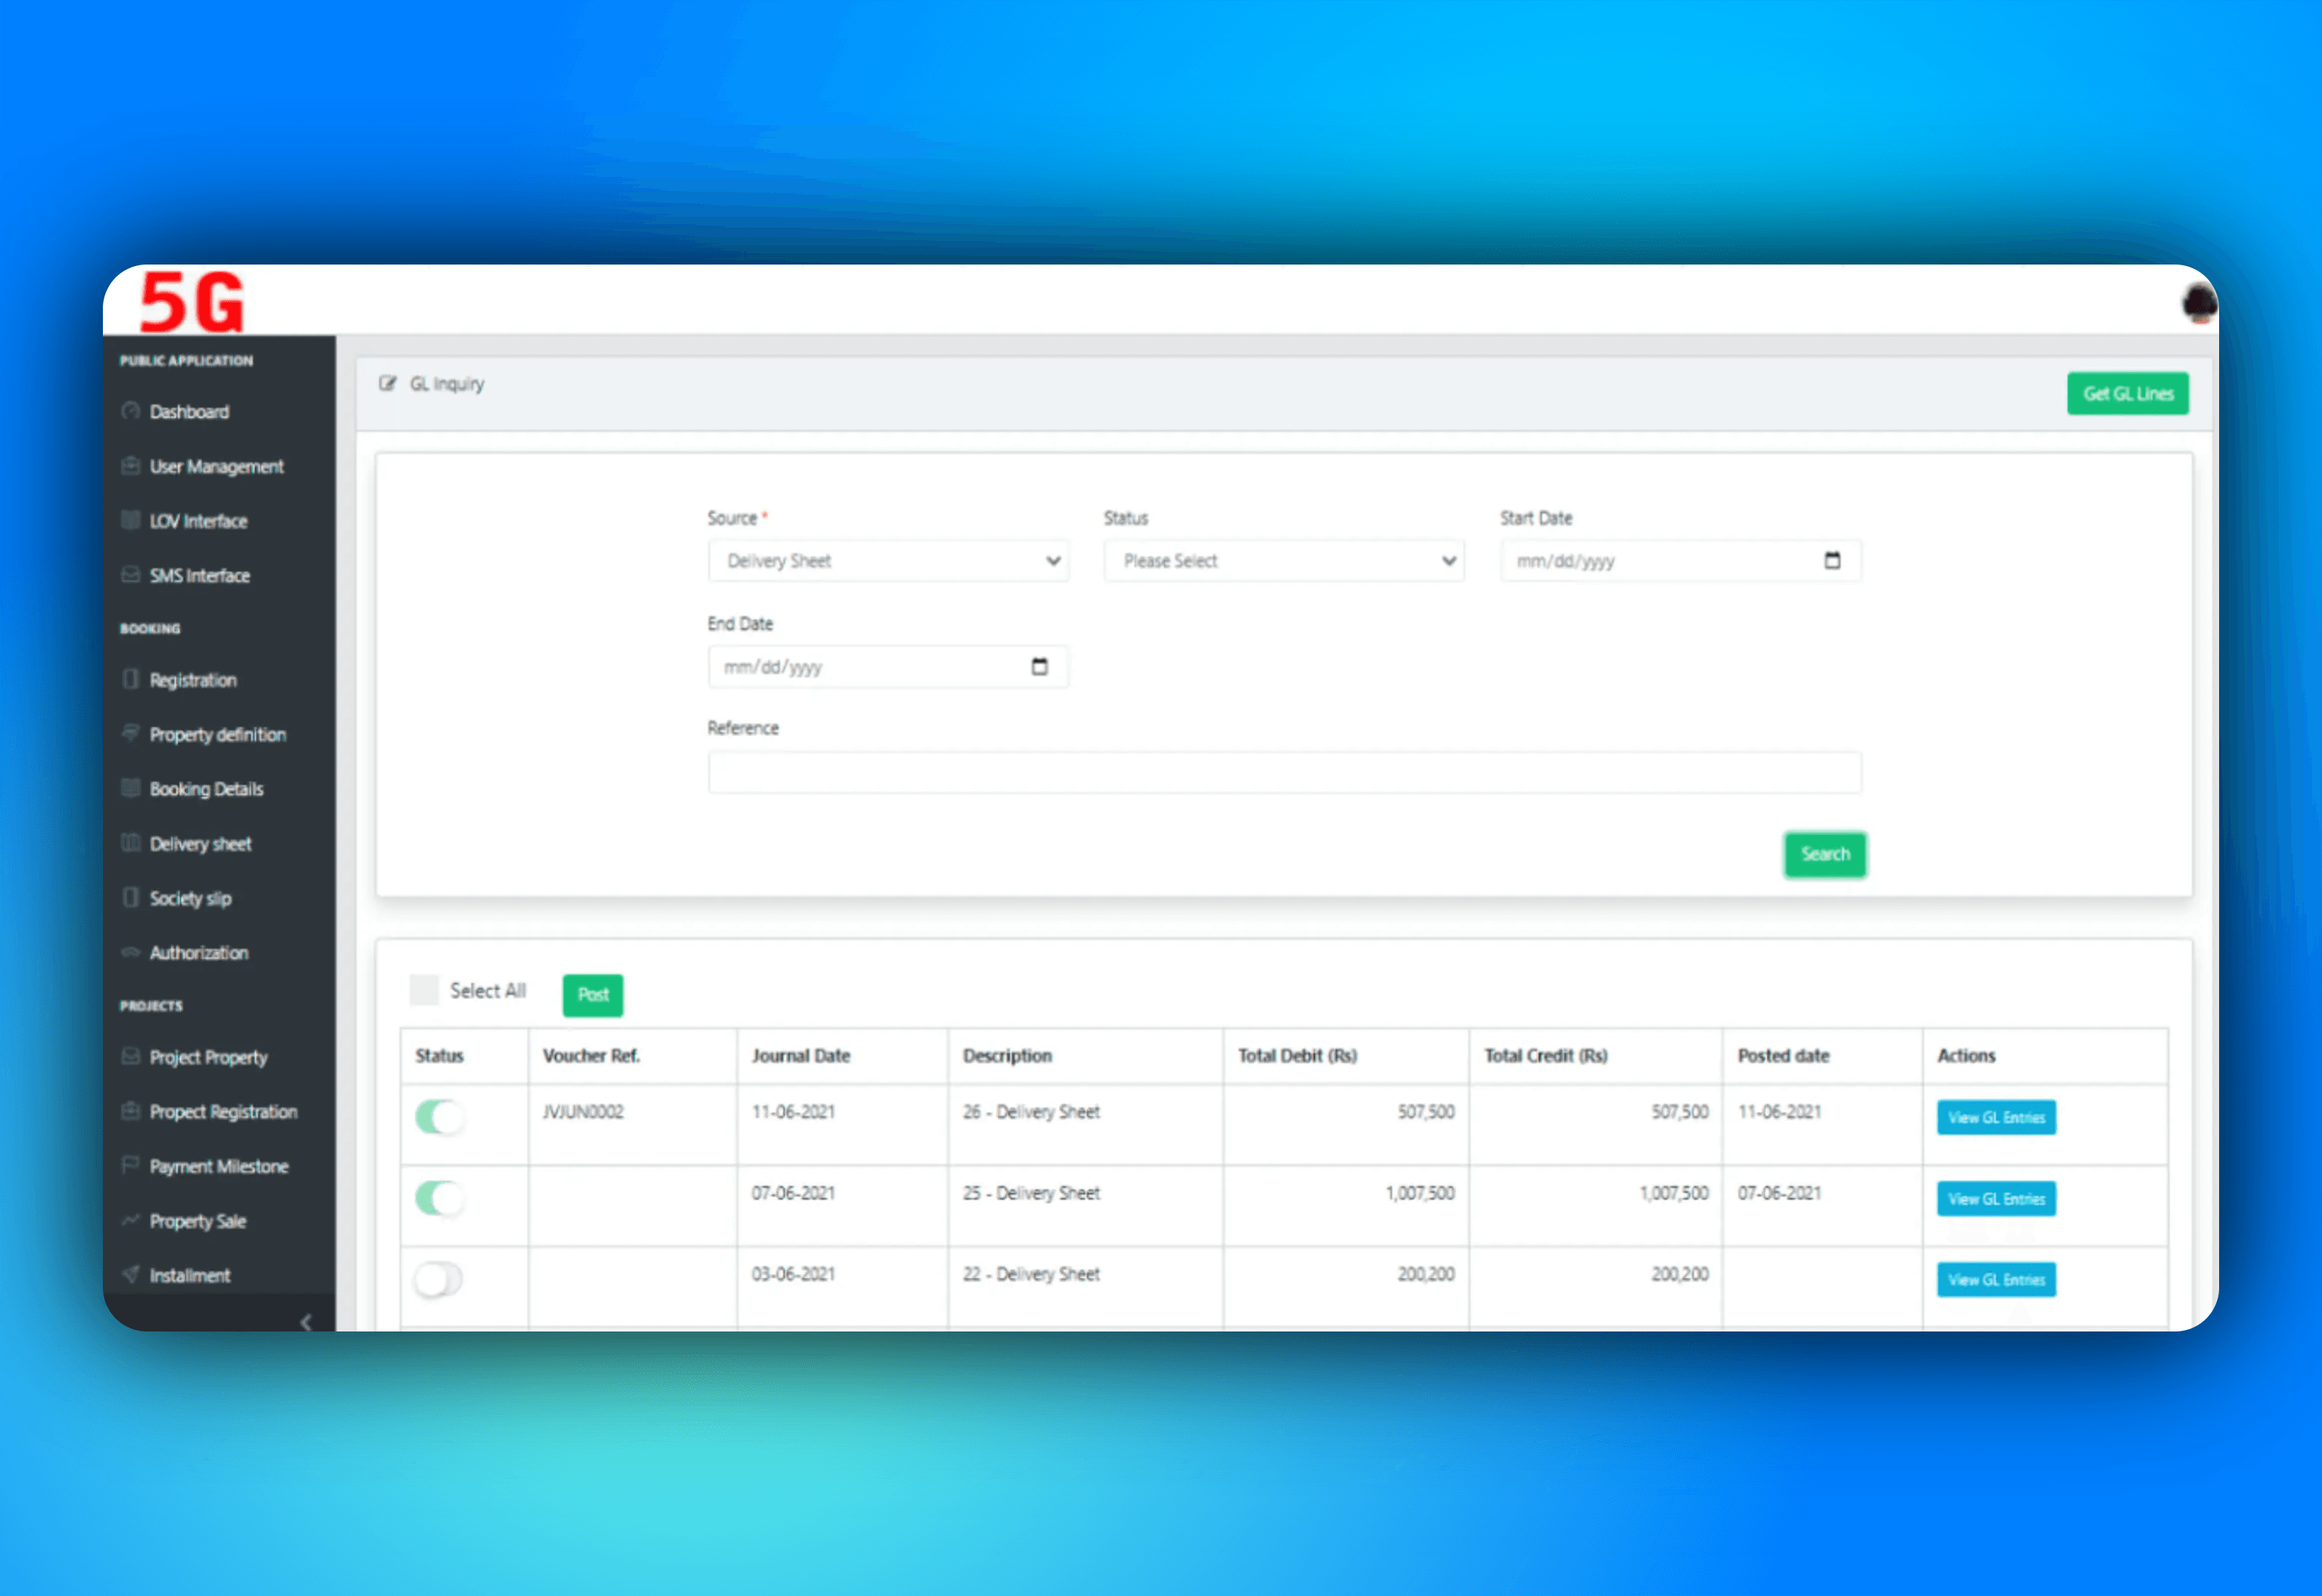Toggle status switch for 25 - Delivery Sheet
Image resolution: width=2322 pixels, height=1596 pixels.
439,1198
